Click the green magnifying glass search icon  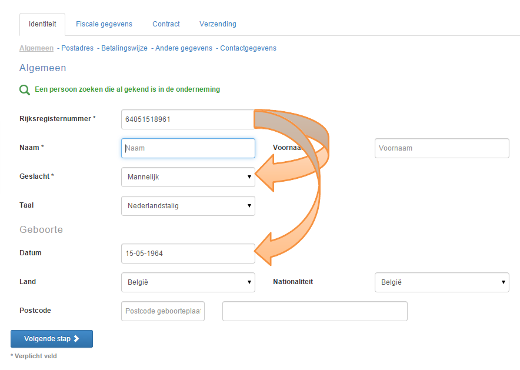tap(25, 90)
